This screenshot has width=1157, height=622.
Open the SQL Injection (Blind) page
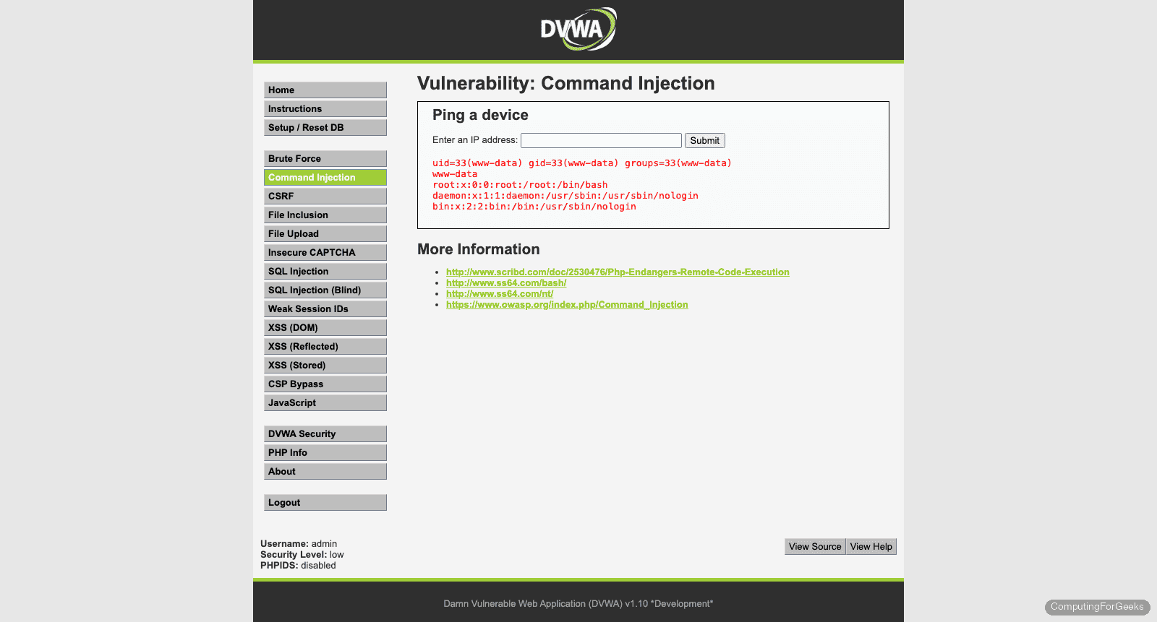325,290
